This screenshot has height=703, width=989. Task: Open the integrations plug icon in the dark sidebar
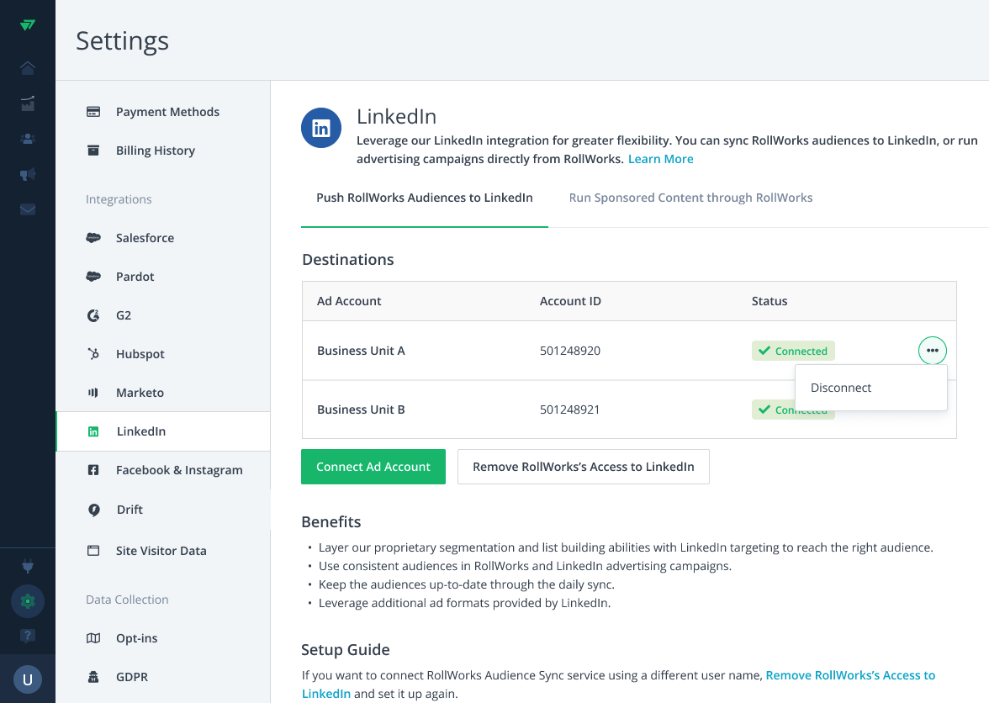click(27, 566)
